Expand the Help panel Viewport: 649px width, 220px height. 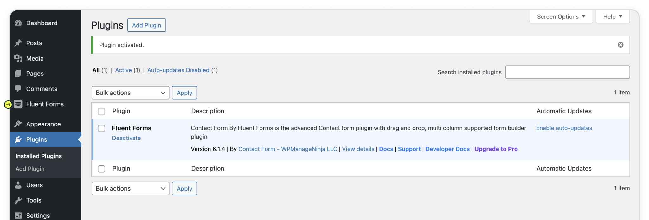(x=613, y=16)
